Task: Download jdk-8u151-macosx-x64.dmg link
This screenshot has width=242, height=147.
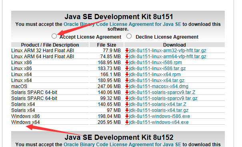Action: [159, 86]
